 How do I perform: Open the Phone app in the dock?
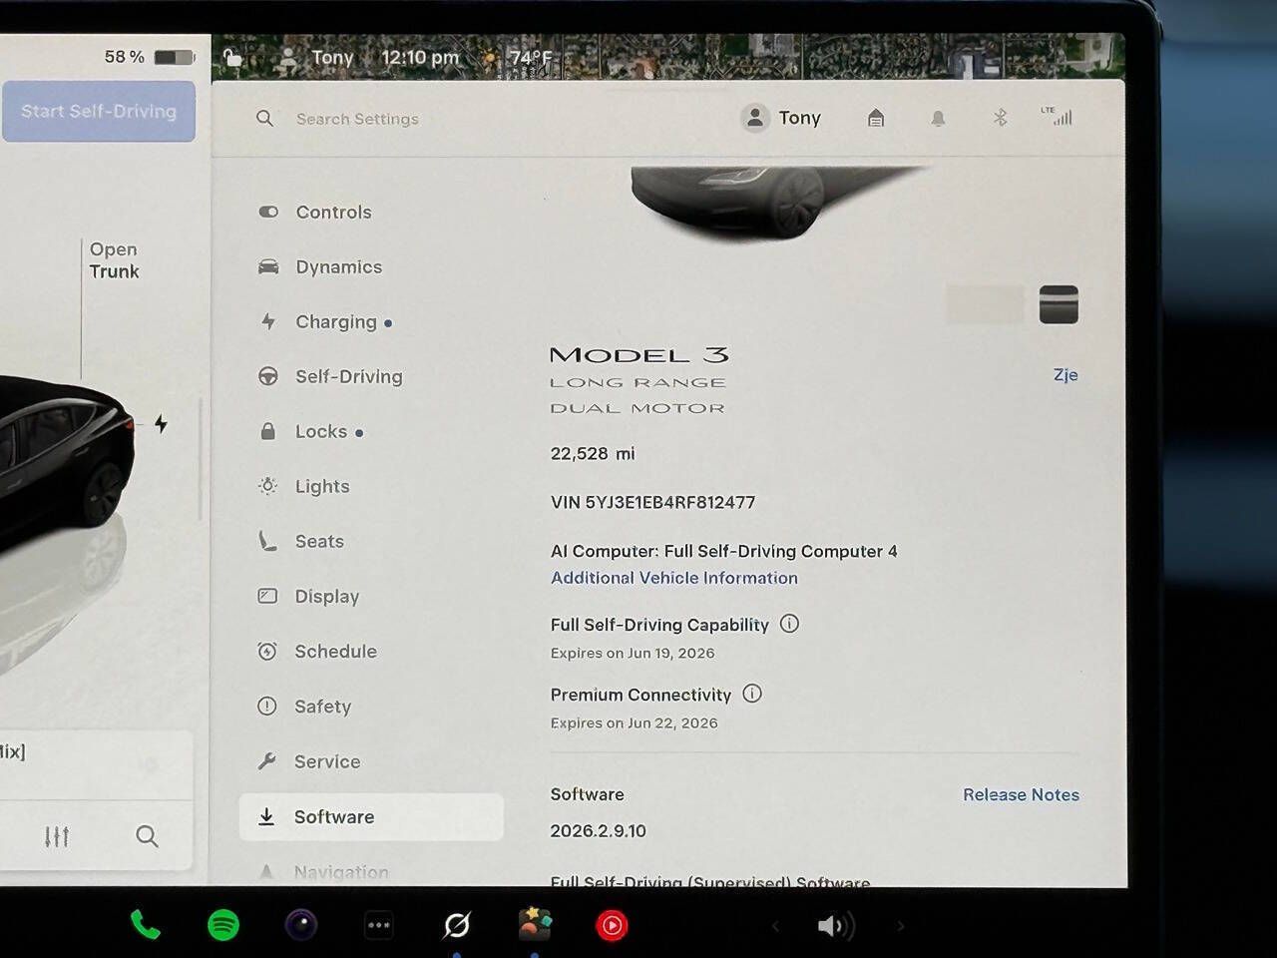pos(146,926)
